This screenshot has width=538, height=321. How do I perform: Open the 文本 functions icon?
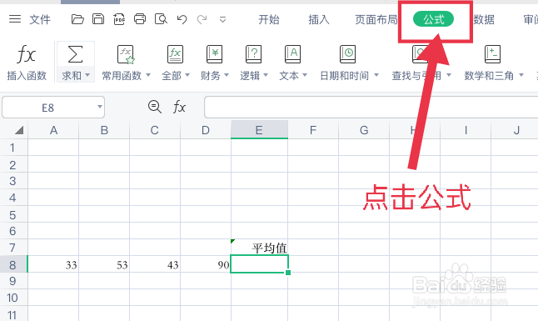pos(292,54)
